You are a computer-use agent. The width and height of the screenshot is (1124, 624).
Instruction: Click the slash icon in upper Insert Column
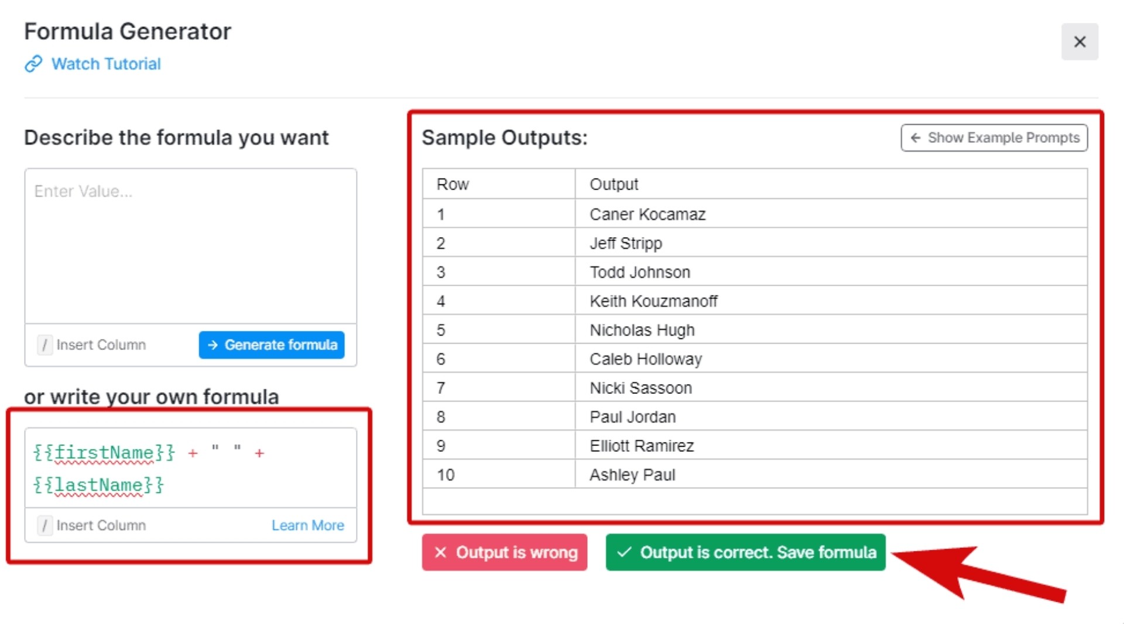(x=44, y=345)
